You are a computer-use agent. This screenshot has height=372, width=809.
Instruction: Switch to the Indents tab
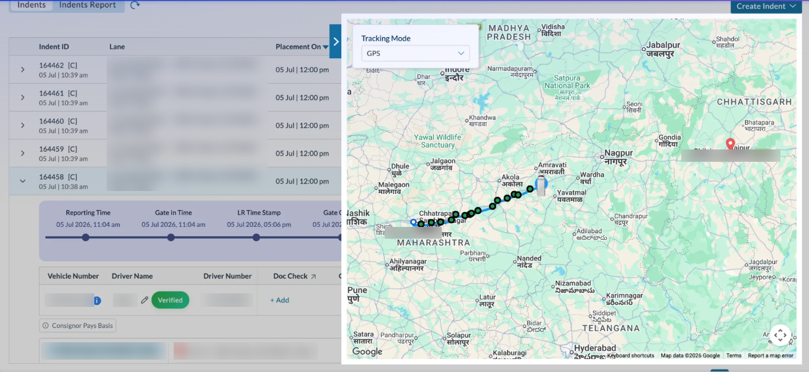(32, 5)
